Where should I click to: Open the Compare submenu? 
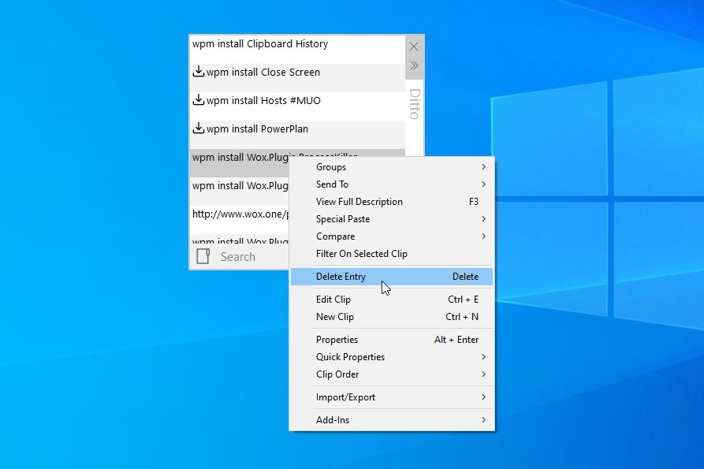[x=392, y=236]
